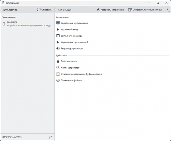Click the device status text Устройство считается доверенным

pyautogui.click(x=30, y=26)
